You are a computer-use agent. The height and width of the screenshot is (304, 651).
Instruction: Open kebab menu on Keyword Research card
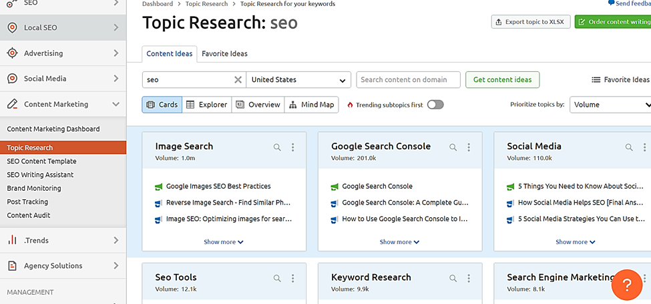(469, 278)
